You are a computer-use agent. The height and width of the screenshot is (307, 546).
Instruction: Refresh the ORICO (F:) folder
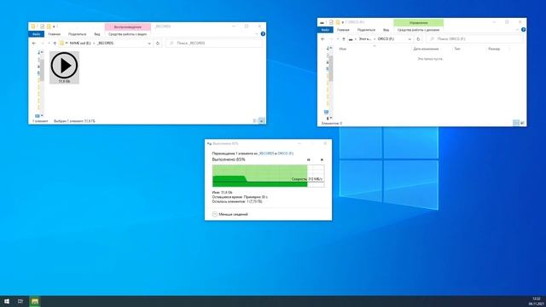[x=418, y=39]
